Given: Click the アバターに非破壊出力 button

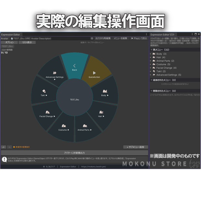Looking at the screenshot, I should point(75,153).
